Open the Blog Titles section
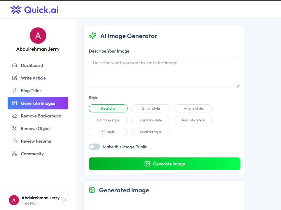The width and height of the screenshot is (281, 210). [x=38, y=91]
